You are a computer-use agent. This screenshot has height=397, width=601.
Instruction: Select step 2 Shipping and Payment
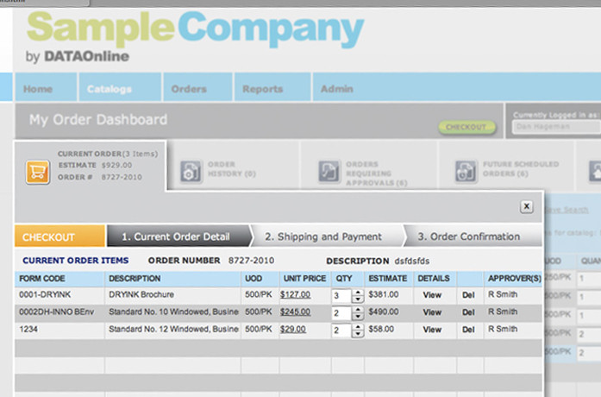(x=323, y=236)
